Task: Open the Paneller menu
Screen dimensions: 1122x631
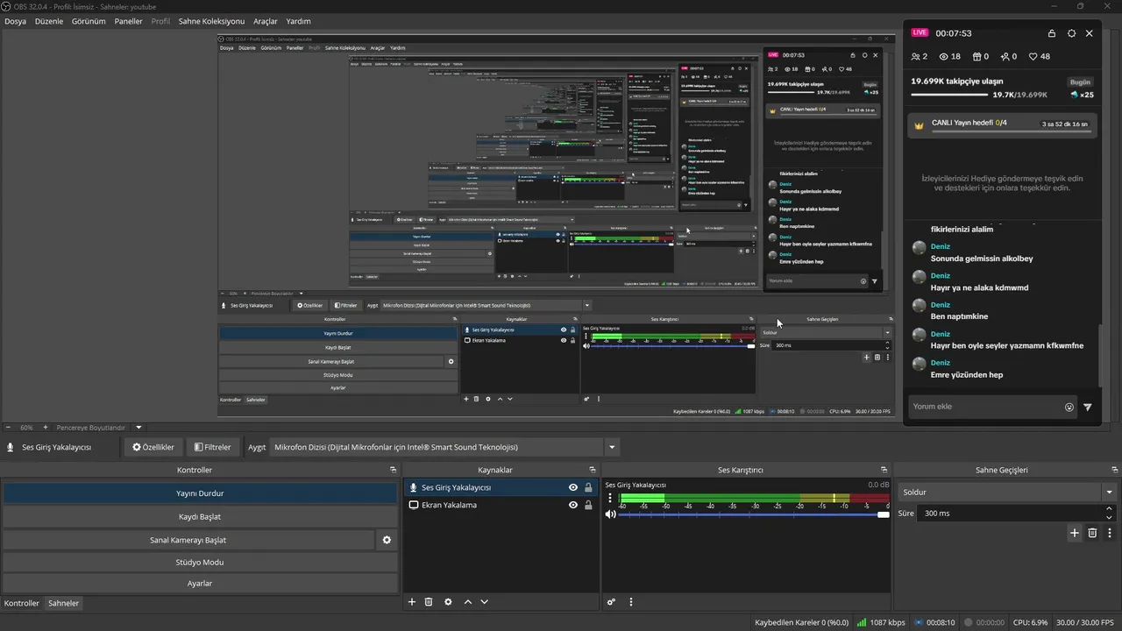Action: click(128, 21)
